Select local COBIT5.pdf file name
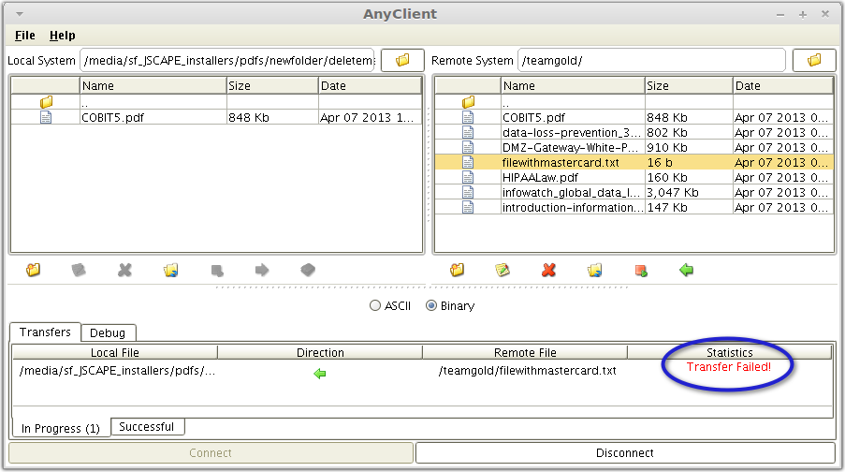This screenshot has width=845, height=472. tap(112, 118)
